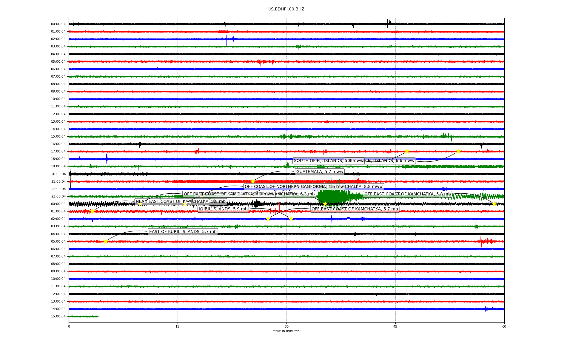
Task: Click the star linked to Off East Coast Kamchatka 5.8 mb
Action: [494, 204]
